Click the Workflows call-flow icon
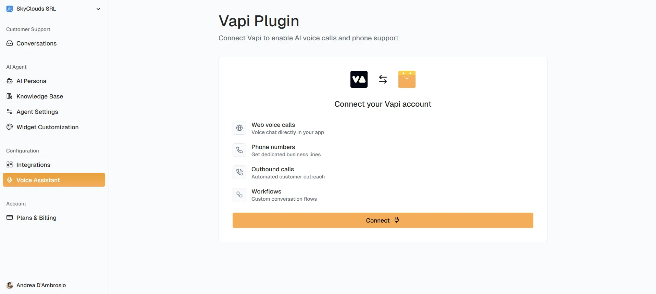656x294 pixels. pyautogui.click(x=239, y=195)
